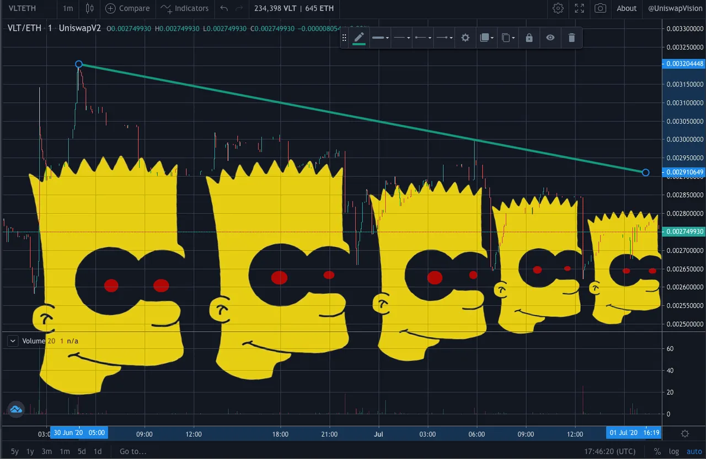The height and width of the screenshot is (459, 706).
Task: Select the trend line's right anchor point
Action: pyautogui.click(x=646, y=172)
